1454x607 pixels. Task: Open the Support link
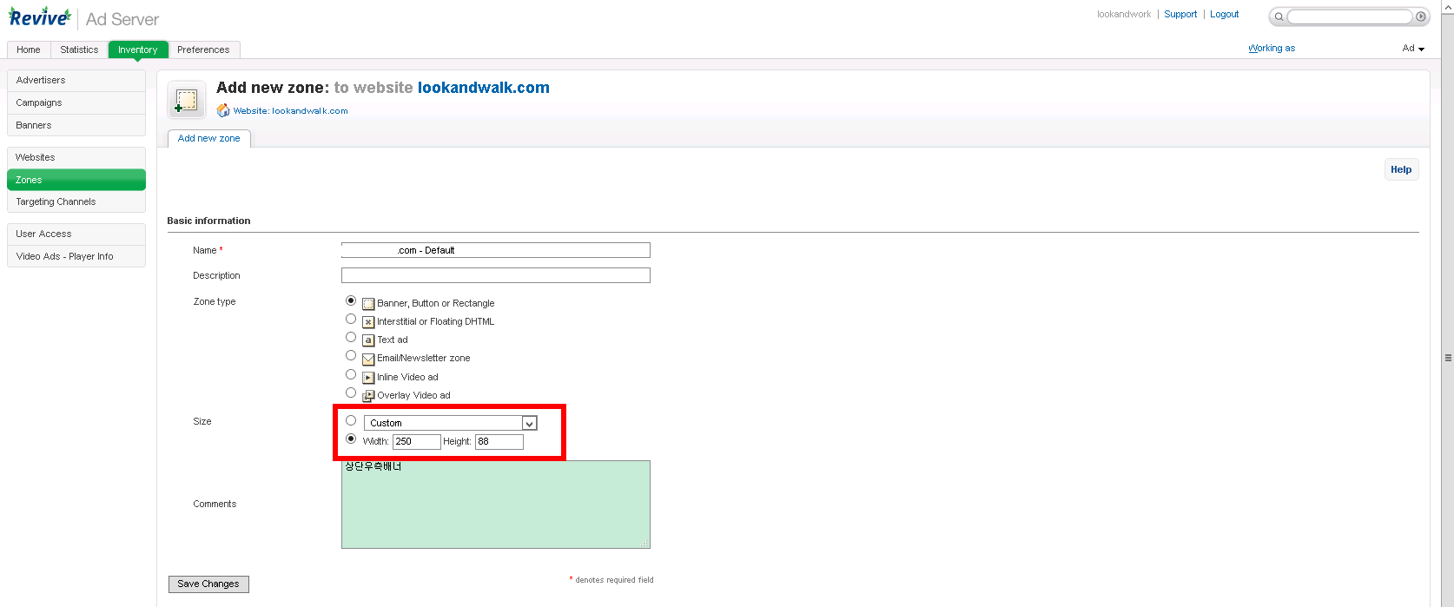[x=1180, y=14]
